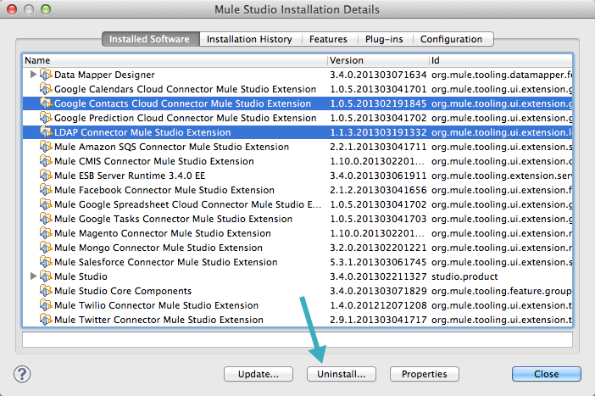Switch to the Plug-ins tab

click(384, 39)
